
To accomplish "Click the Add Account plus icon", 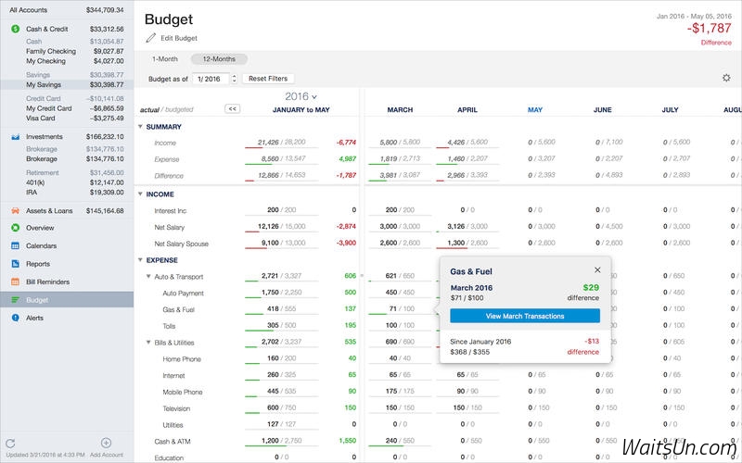I will pyautogui.click(x=106, y=444).
